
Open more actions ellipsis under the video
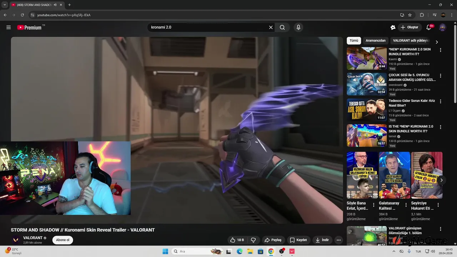338,240
